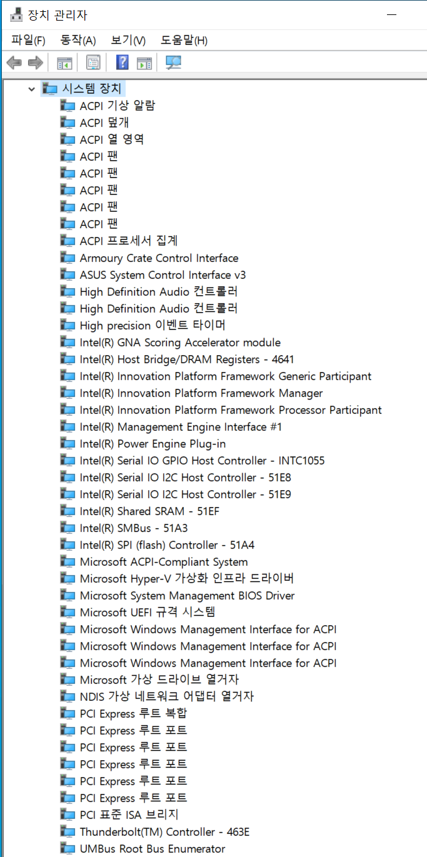This screenshot has width=427, height=857.
Task: Open the 파일(F) menu
Action: (x=29, y=41)
